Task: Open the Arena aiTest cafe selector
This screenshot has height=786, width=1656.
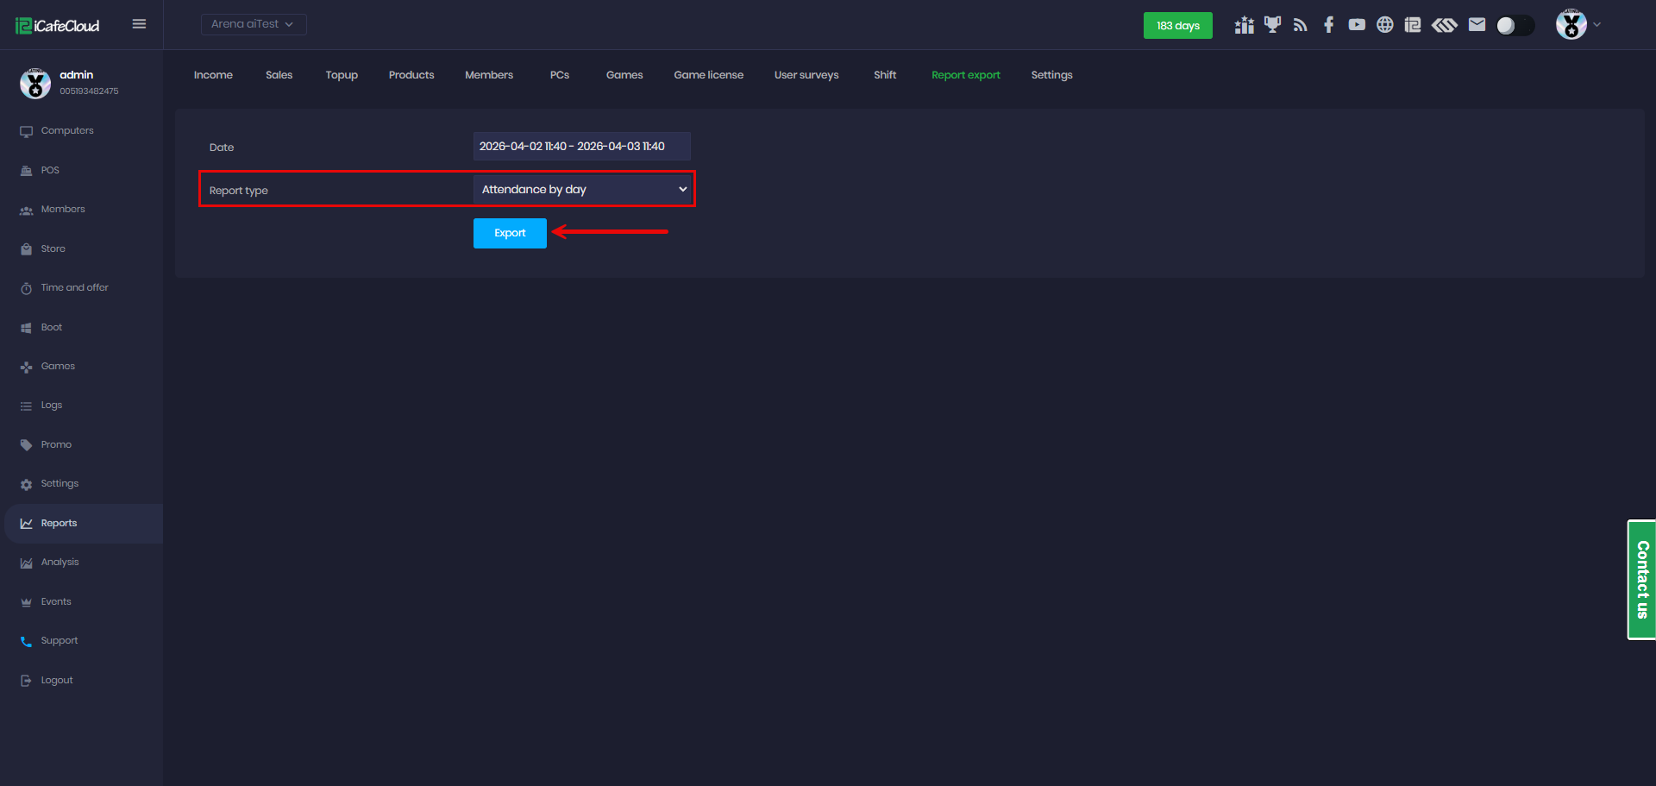Action: coord(254,24)
